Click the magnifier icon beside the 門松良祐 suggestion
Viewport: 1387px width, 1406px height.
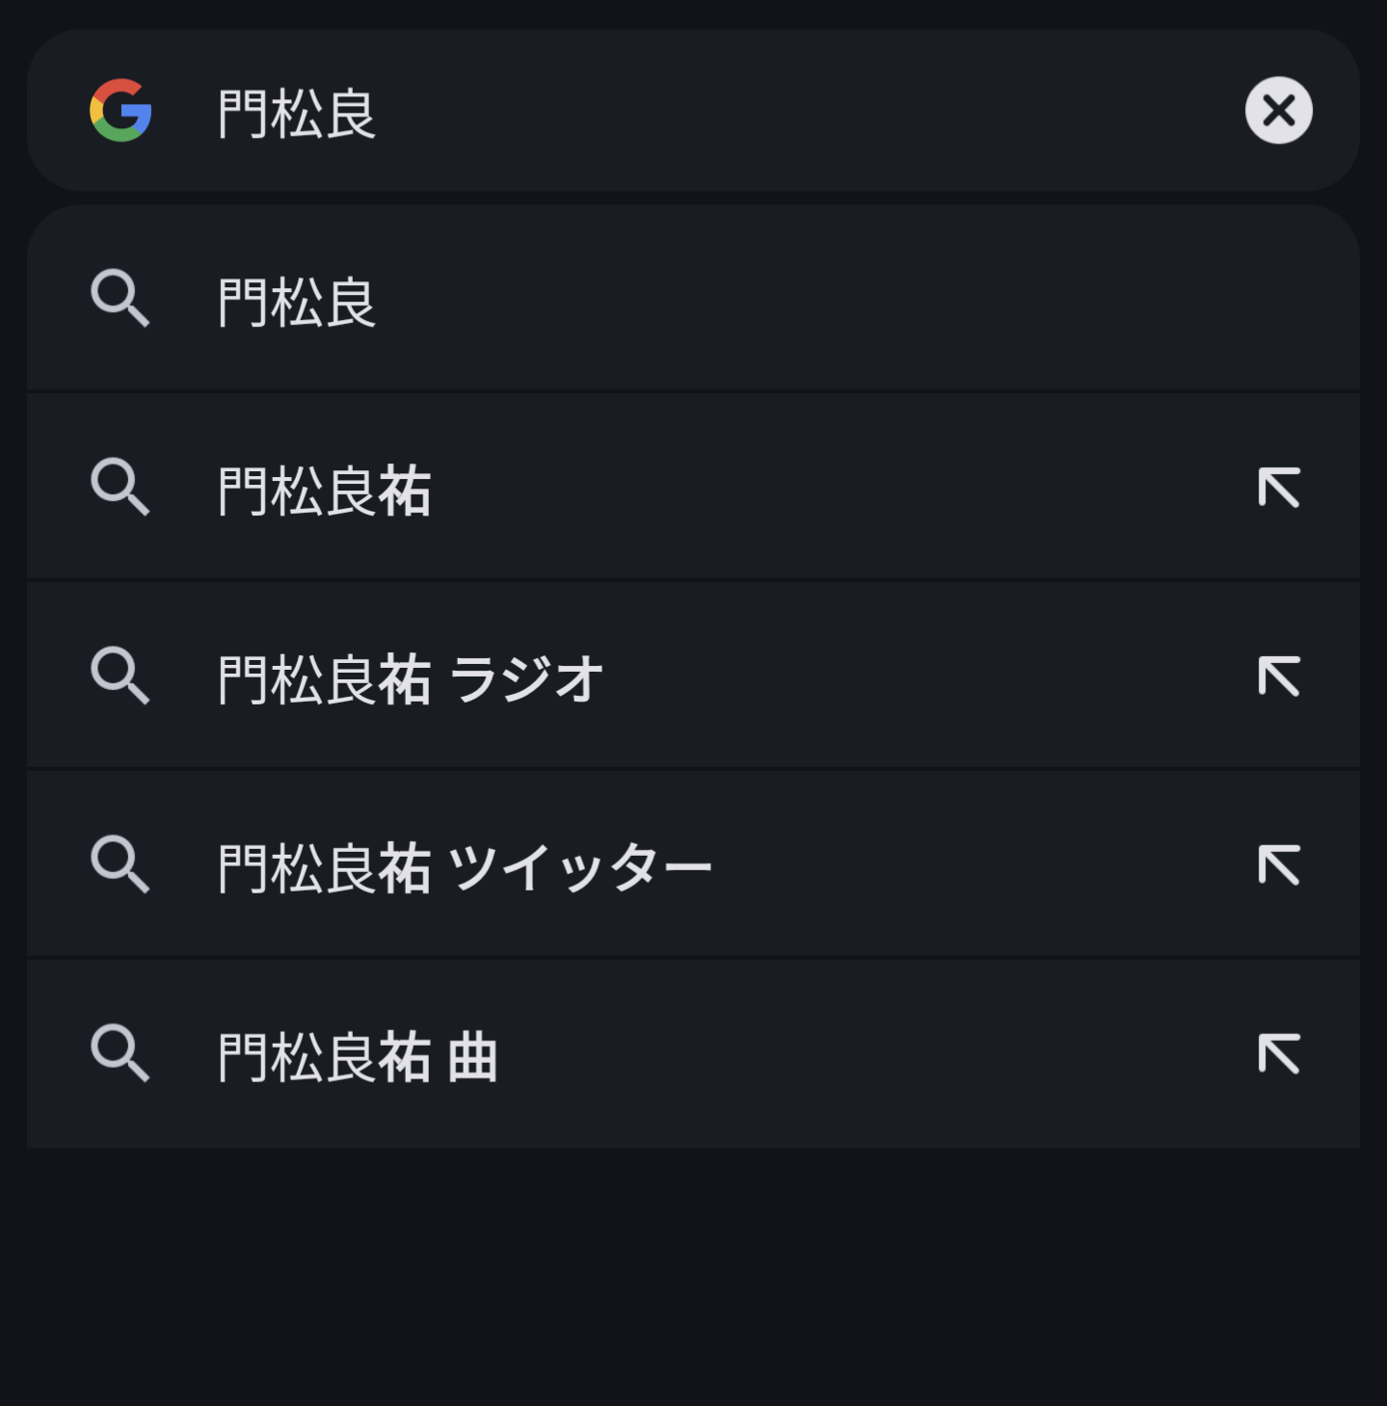pyautogui.click(x=120, y=488)
